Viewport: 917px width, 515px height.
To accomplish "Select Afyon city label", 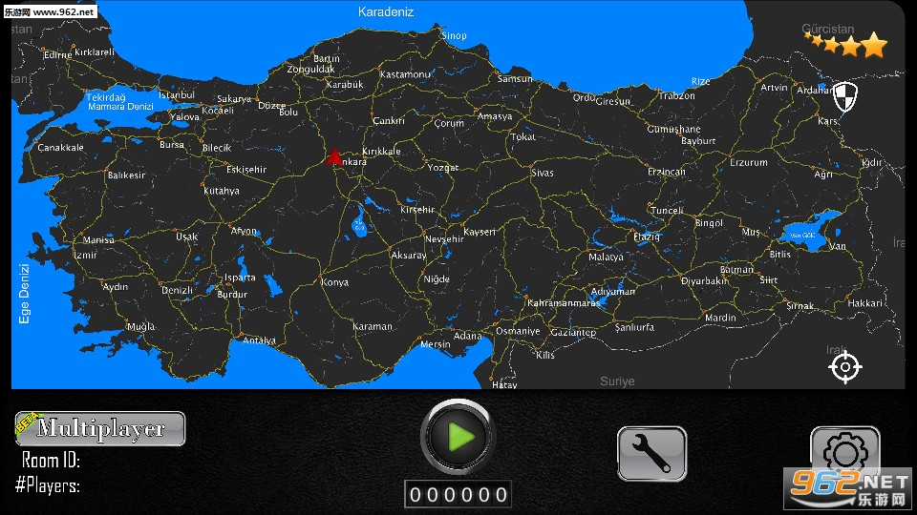I will pyautogui.click(x=244, y=231).
